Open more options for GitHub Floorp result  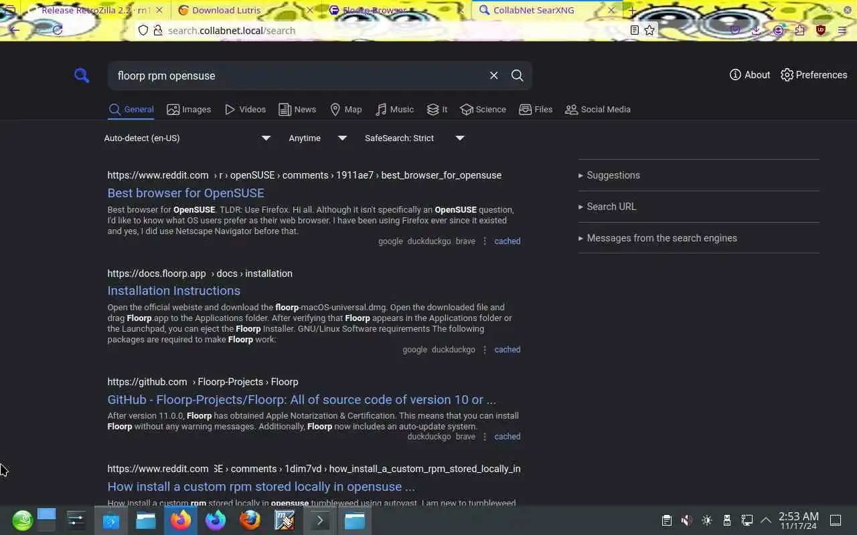tap(485, 437)
